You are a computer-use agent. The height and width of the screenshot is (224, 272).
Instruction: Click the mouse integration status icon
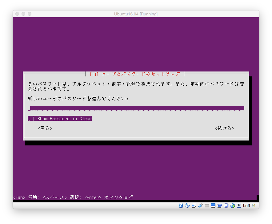pyautogui.click(x=233, y=206)
